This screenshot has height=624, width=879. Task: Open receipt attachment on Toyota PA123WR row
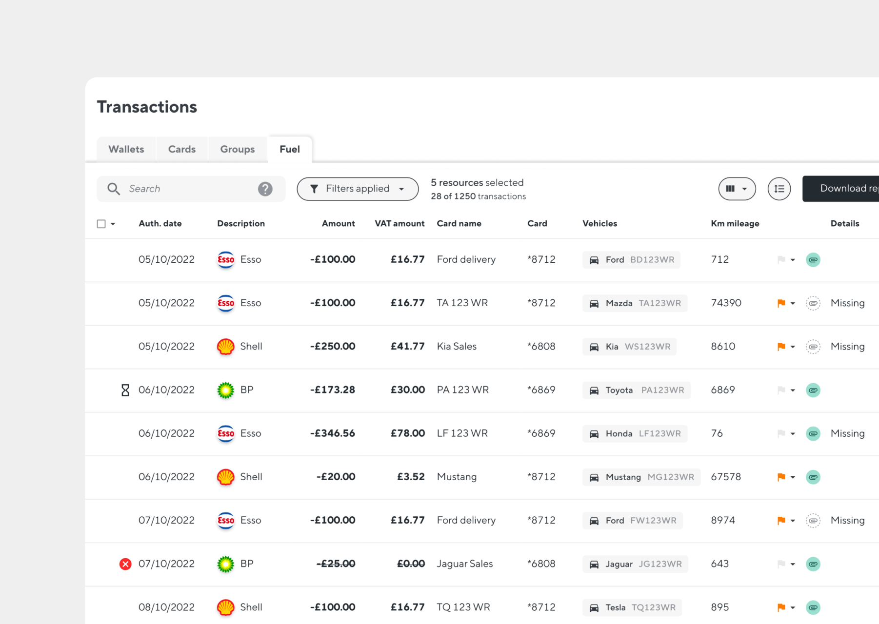pos(813,390)
